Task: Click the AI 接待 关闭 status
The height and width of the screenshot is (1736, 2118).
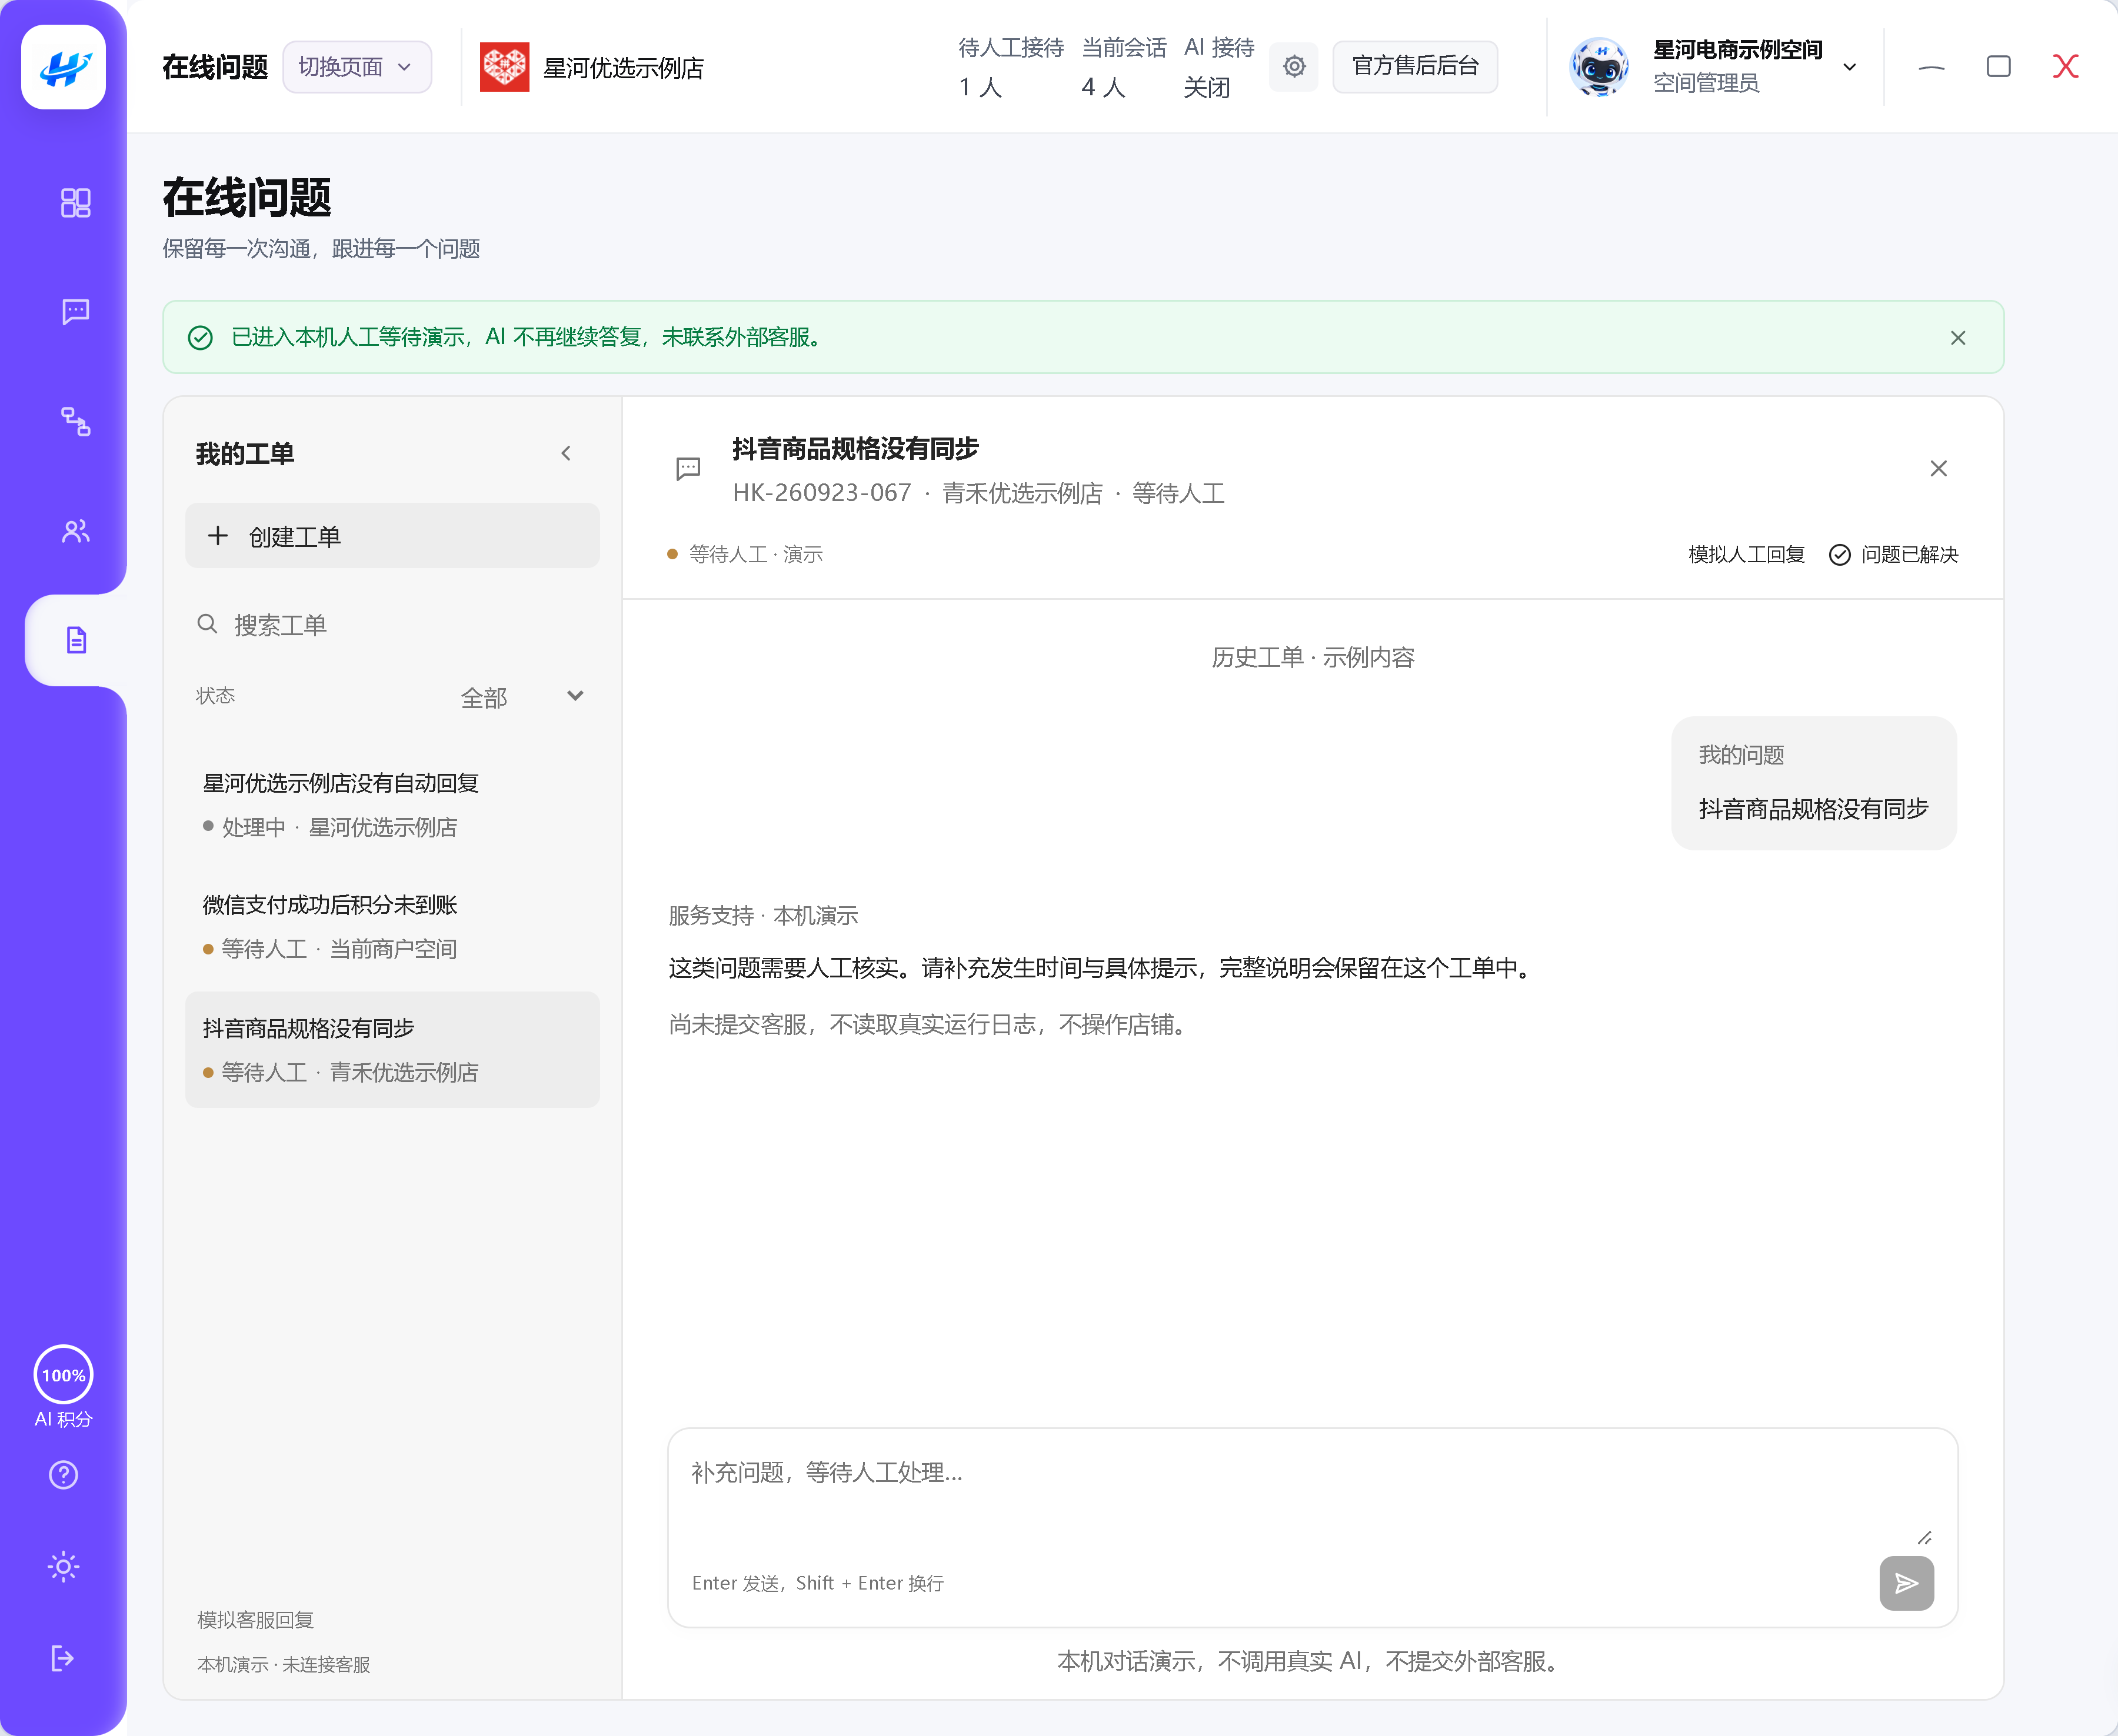Action: [x=1218, y=67]
